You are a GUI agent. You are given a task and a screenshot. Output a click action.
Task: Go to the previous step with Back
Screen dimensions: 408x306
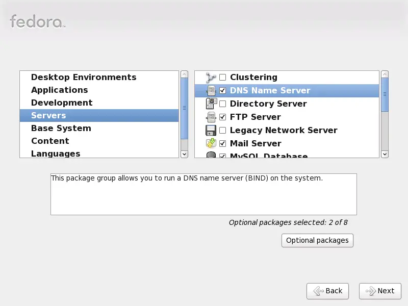click(x=327, y=291)
